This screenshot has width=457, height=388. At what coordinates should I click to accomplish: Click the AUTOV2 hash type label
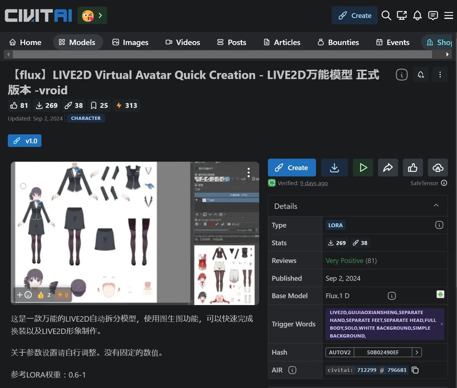pyautogui.click(x=340, y=352)
